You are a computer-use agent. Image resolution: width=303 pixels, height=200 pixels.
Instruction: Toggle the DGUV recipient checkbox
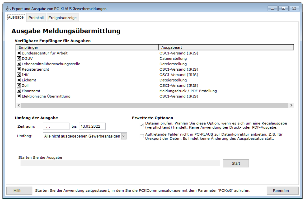tap(19, 59)
